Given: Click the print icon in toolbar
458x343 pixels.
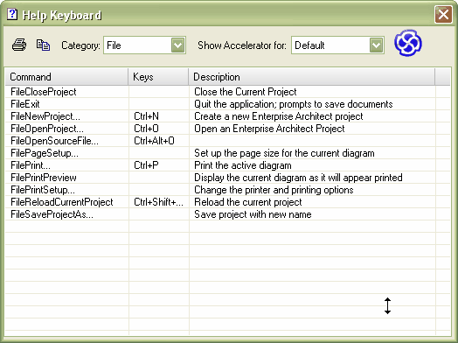Looking at the screenshot, I should 19,45.
